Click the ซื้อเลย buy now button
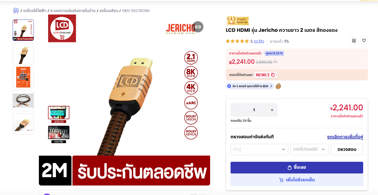Viewport: 378px width, 195px height. point(297,168)
